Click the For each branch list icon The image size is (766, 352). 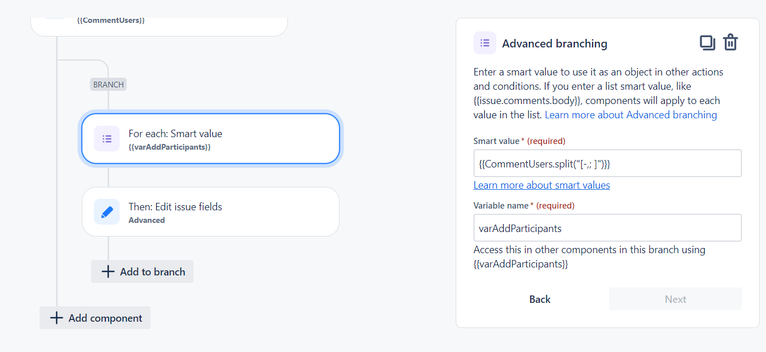[x=107, y=139]
